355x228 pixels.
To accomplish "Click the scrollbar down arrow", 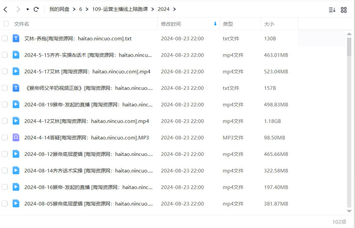I will pos(349,211).
